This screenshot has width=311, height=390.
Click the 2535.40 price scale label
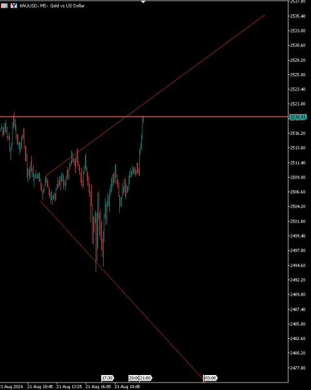pos(298,16)
